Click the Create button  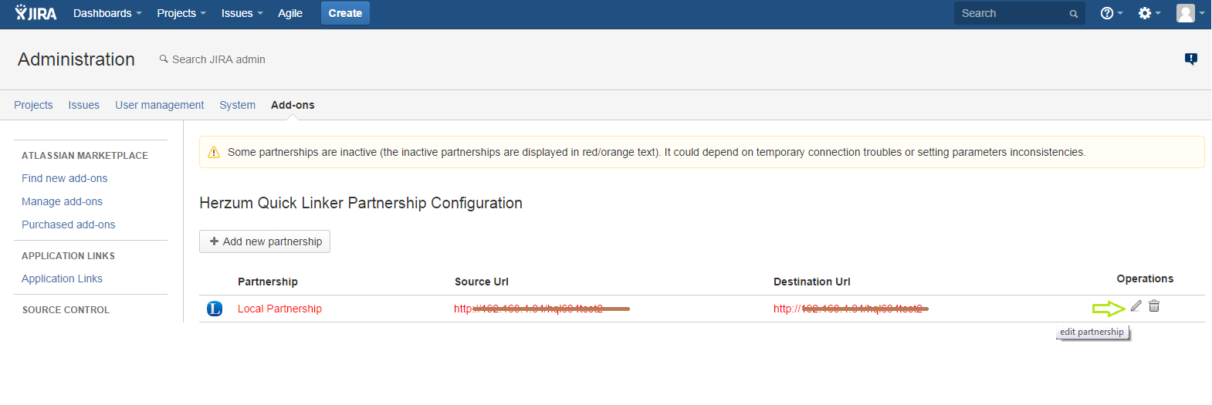point(345,13)
